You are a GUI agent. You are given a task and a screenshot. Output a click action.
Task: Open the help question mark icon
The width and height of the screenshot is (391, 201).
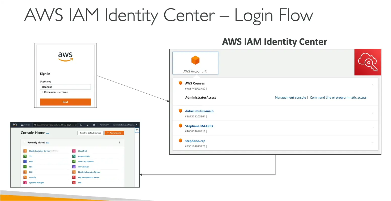pyautogui.click(x=94, y=125)
